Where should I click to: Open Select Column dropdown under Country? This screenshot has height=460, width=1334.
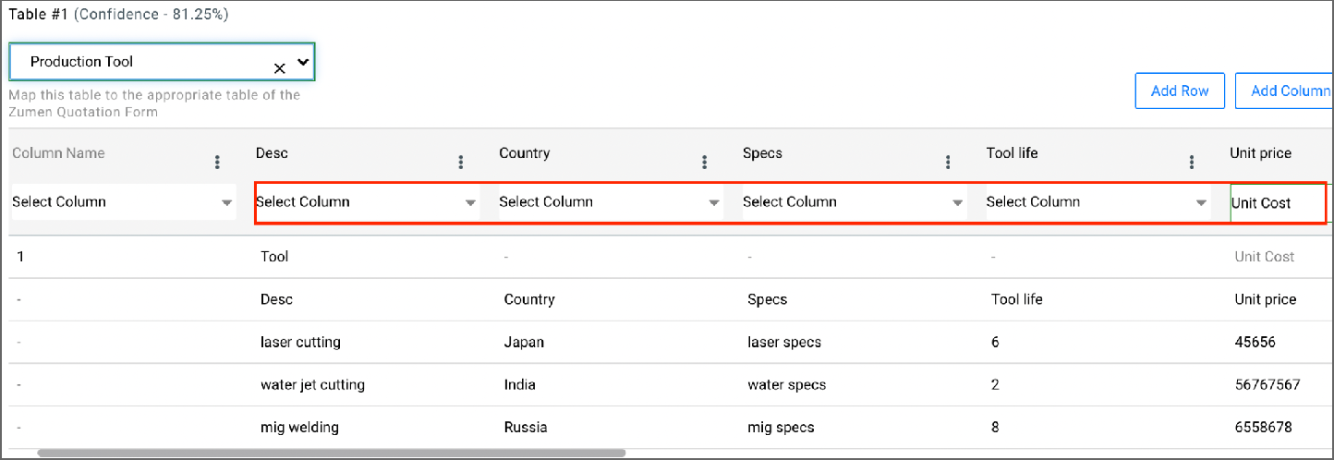pos(610,202)
